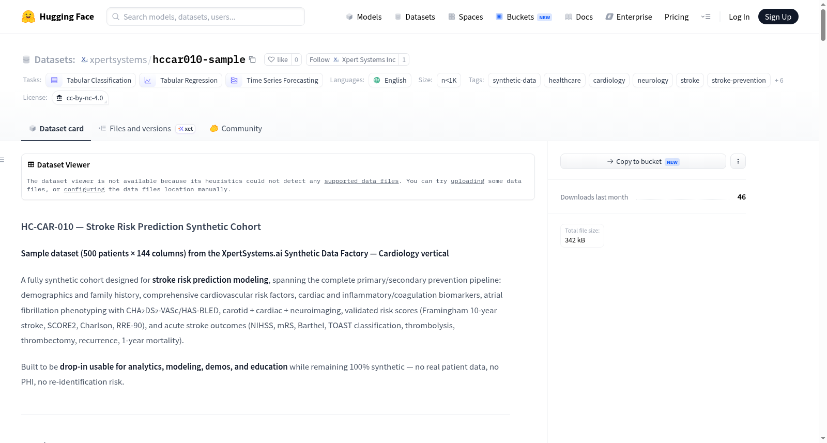Switch to the Dataset card tab

[56, 129]
